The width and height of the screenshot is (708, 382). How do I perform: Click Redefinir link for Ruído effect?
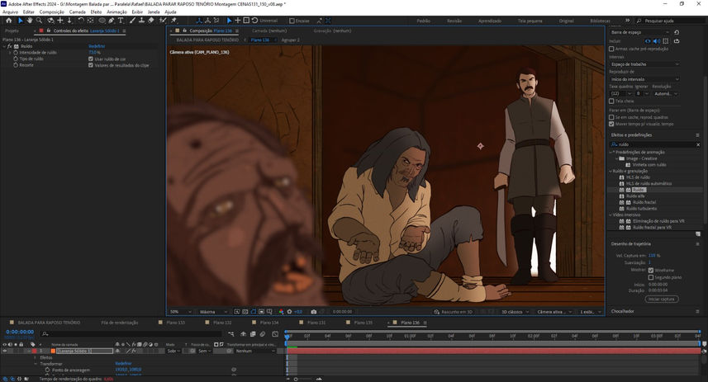pos(97,46)
